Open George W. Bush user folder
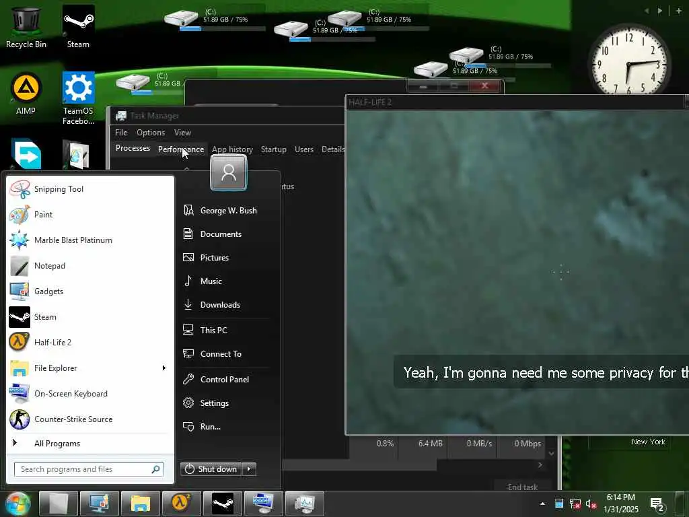Viewport: 689px width, 517px height. (x=225, y=211)
